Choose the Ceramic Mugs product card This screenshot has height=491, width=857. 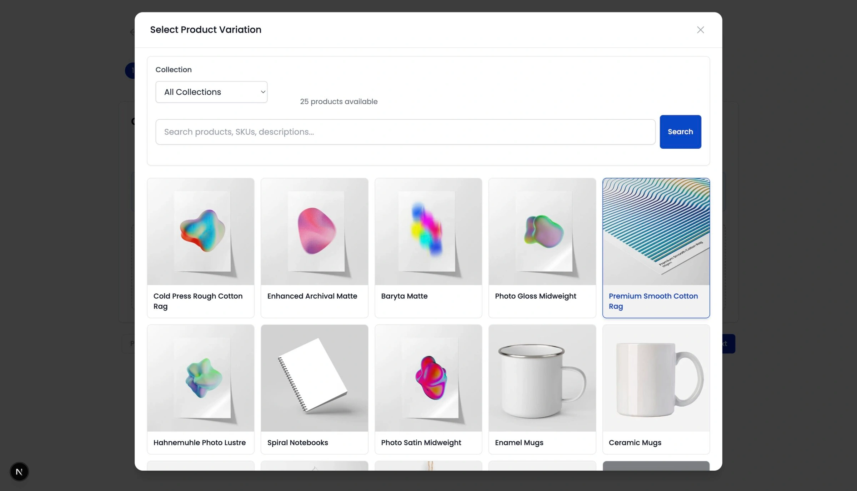pyautogui.click(x=656, y=389)
